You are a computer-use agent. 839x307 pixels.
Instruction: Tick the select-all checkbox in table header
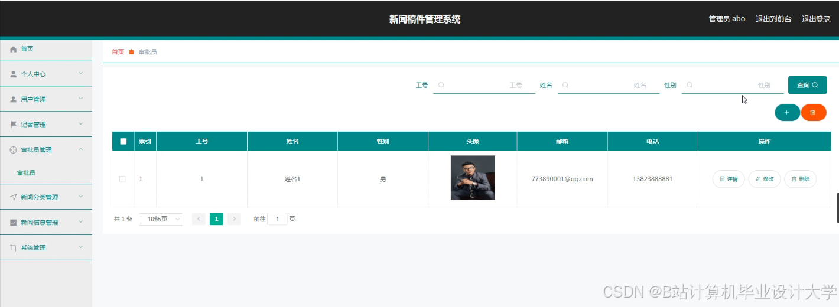123,141
